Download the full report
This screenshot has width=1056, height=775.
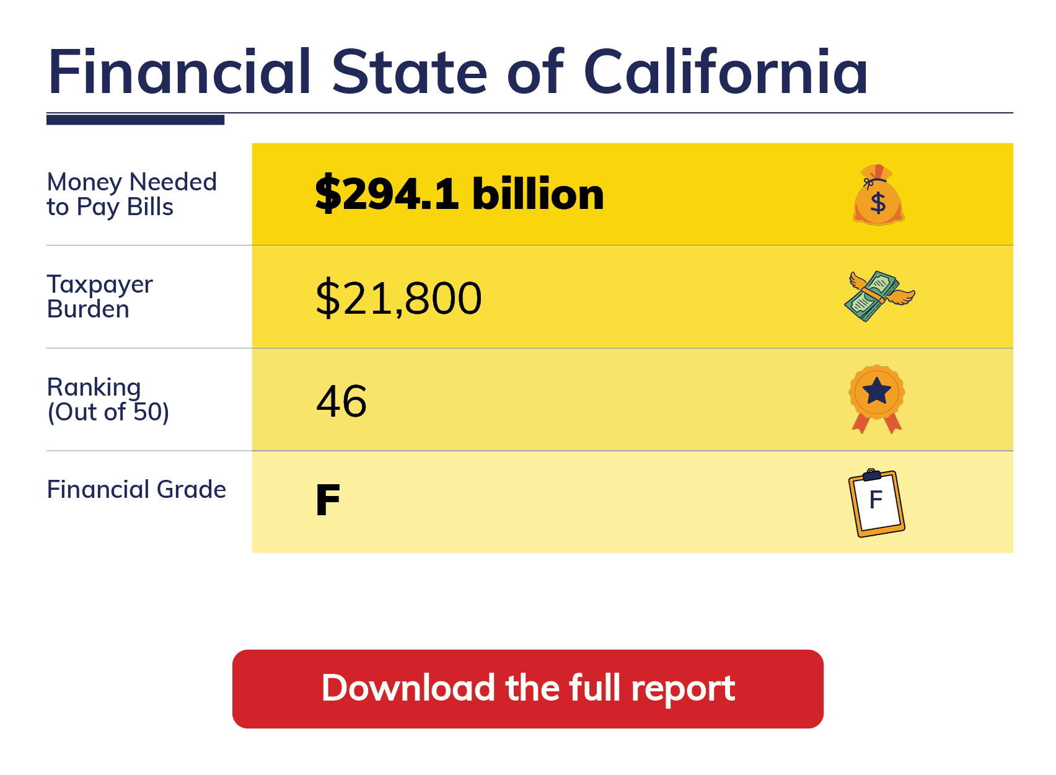tap(527, 688)
